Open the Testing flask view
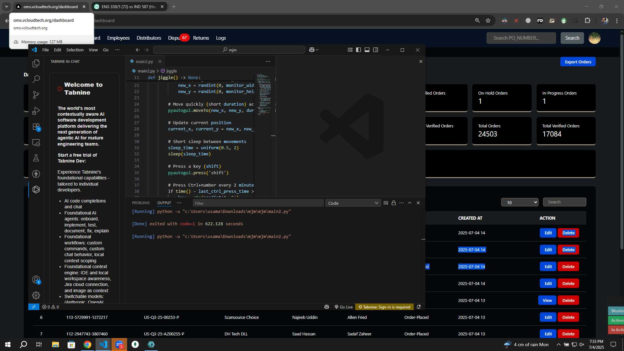 (x=36, y=158)
